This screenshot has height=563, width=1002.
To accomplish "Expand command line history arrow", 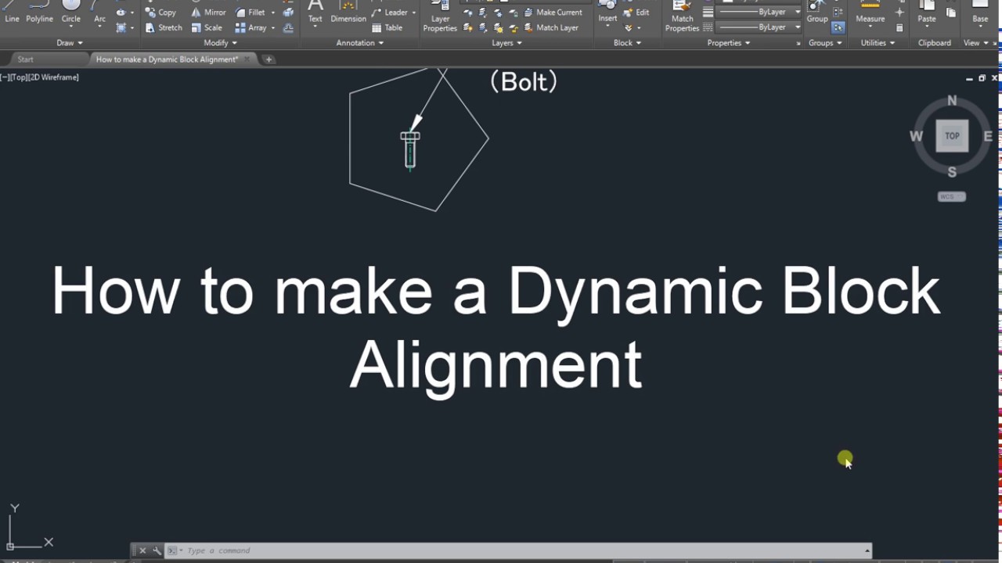I will [867, 550].
